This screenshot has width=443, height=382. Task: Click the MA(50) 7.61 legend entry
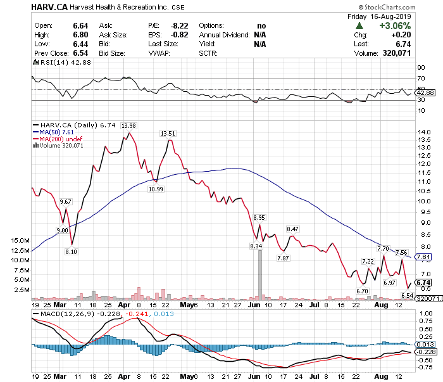point(53,132)
